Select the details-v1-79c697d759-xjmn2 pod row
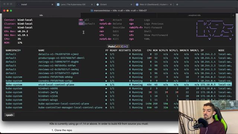This screenshot has height=134, width=238. 119,54
